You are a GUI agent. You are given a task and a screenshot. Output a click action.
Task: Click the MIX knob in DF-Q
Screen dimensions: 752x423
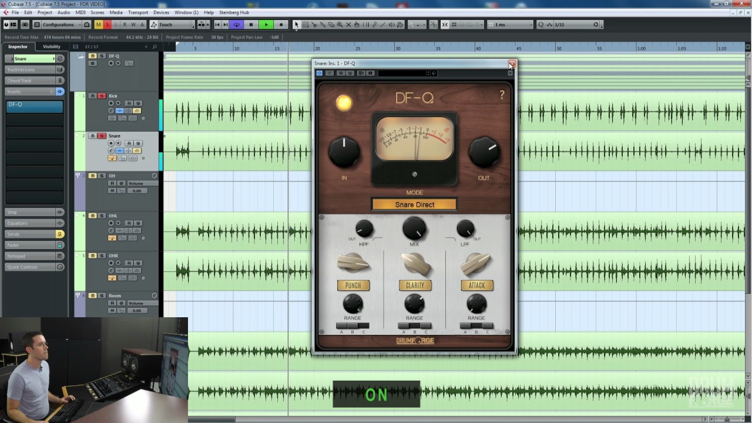414,228
